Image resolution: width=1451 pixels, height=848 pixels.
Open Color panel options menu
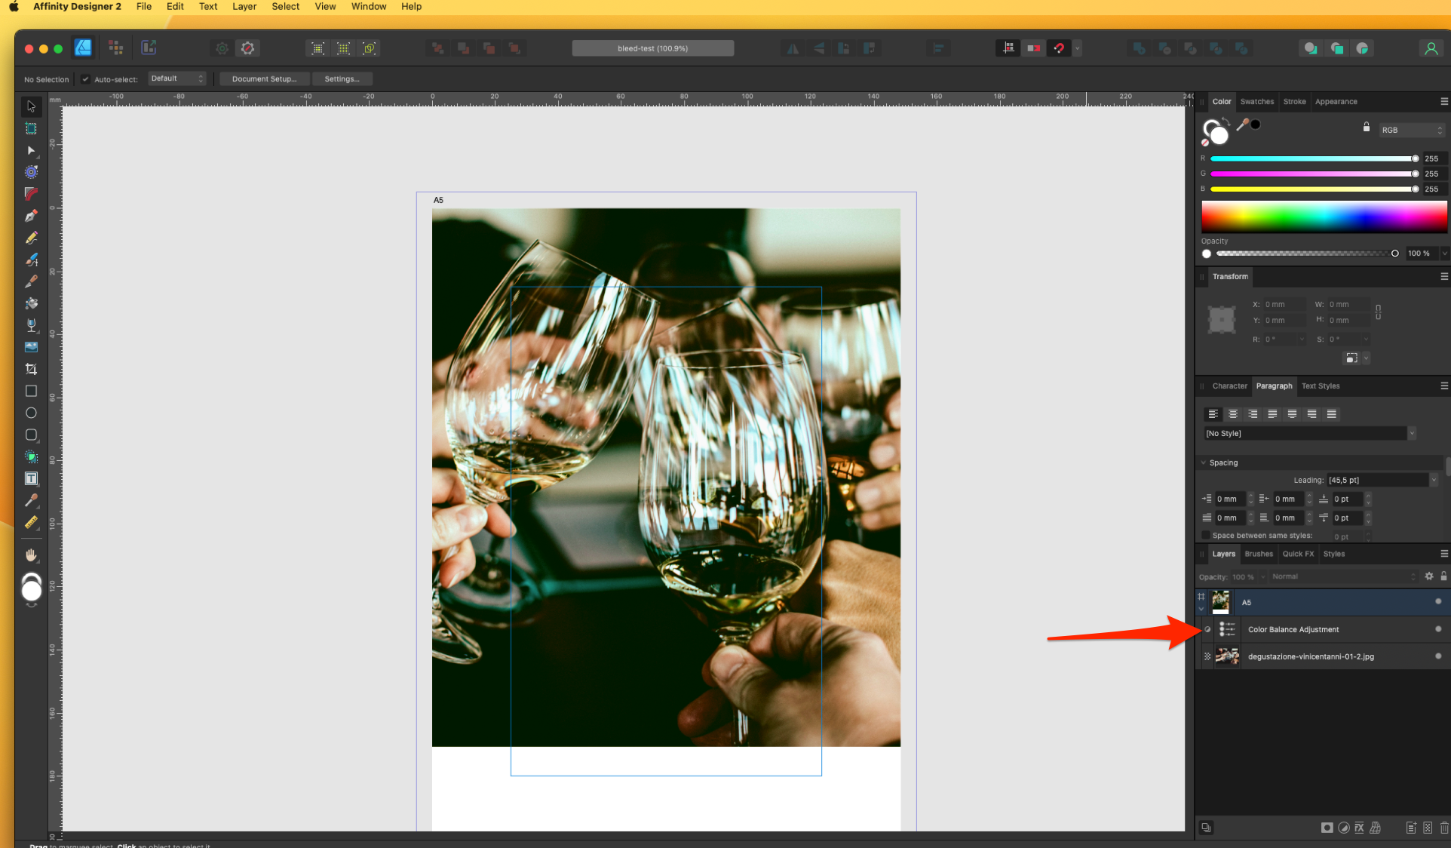coord(1443,101)
